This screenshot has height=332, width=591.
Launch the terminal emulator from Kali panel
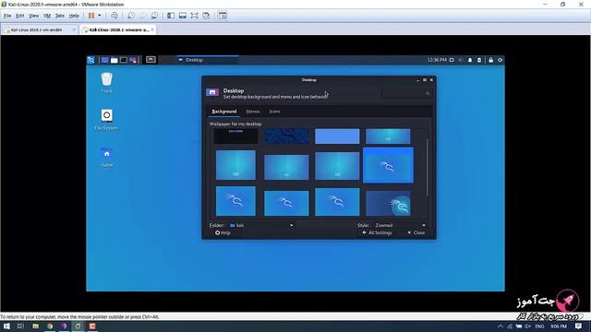coord(124,60)
